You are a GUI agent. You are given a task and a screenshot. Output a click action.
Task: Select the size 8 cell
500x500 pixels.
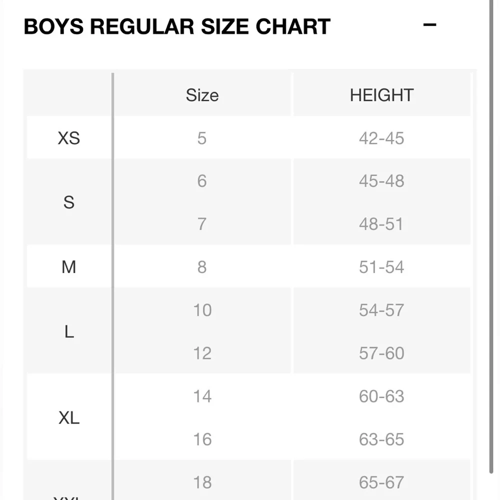pos(202,267)
